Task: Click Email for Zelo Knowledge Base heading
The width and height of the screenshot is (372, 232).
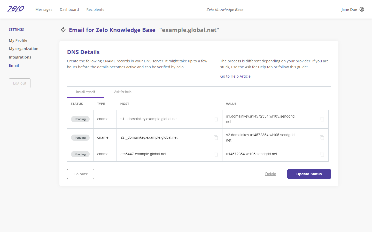Action: [x=112, y=30]
